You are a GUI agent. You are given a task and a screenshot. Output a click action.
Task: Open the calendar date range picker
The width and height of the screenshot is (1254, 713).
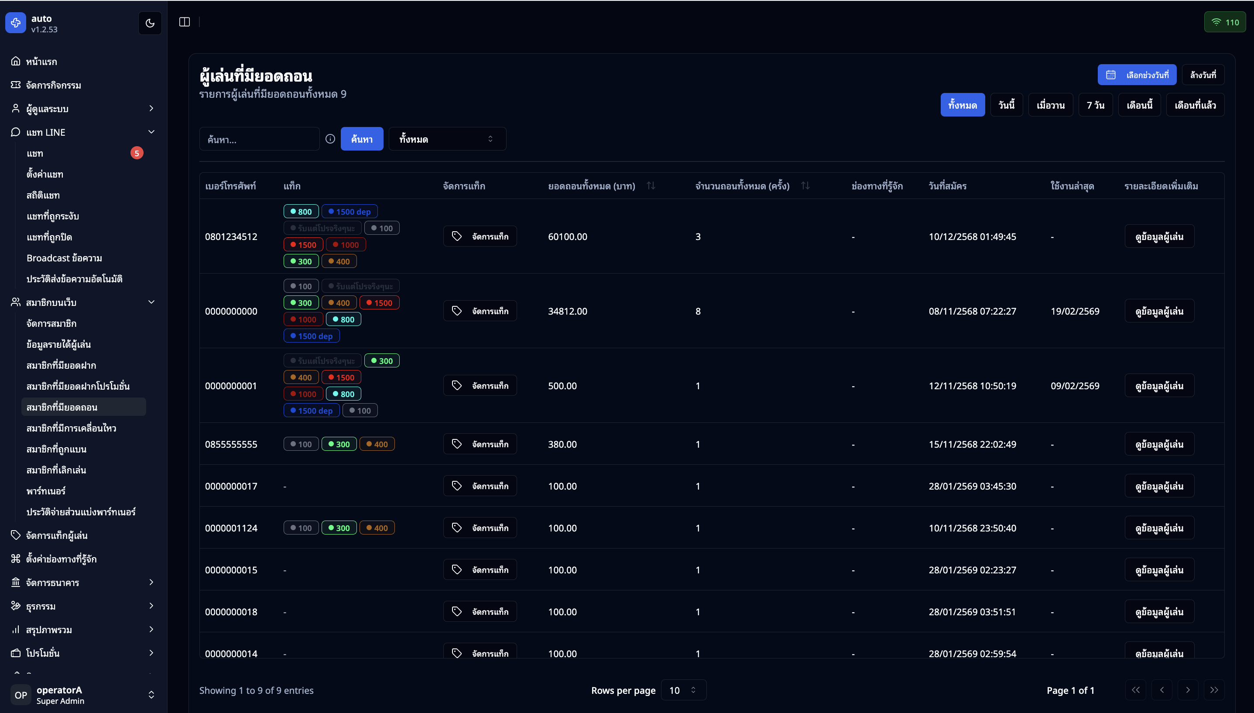coord(1137,75)
